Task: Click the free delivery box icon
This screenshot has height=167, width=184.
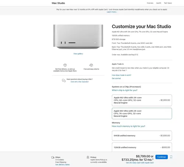Action: click(x=65, y=65)
